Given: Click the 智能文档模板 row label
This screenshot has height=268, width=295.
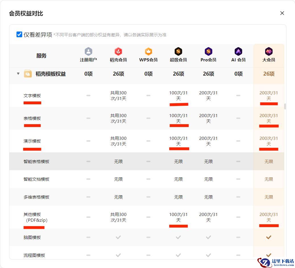Looking at the screenshot, I should (36, 179).
